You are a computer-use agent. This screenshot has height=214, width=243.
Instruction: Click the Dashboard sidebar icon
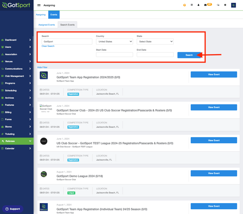[3, 40]
